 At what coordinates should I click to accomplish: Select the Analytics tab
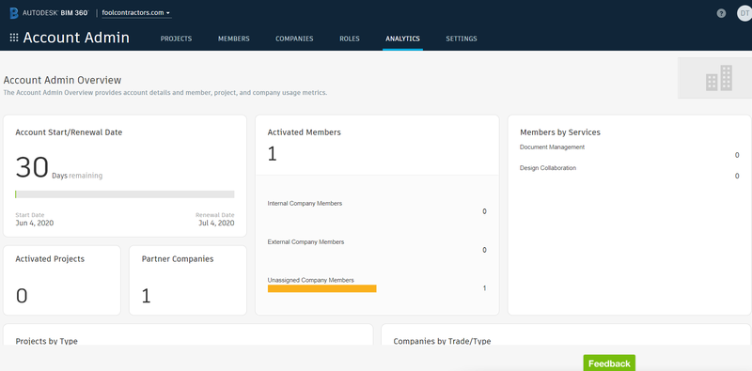click(x=403, y=39)
